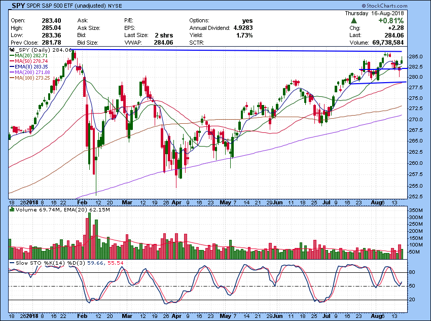Viewport: 431px width, 321px height.
Task: Click the 80 stochastic axis label
Action: point(412,272)
